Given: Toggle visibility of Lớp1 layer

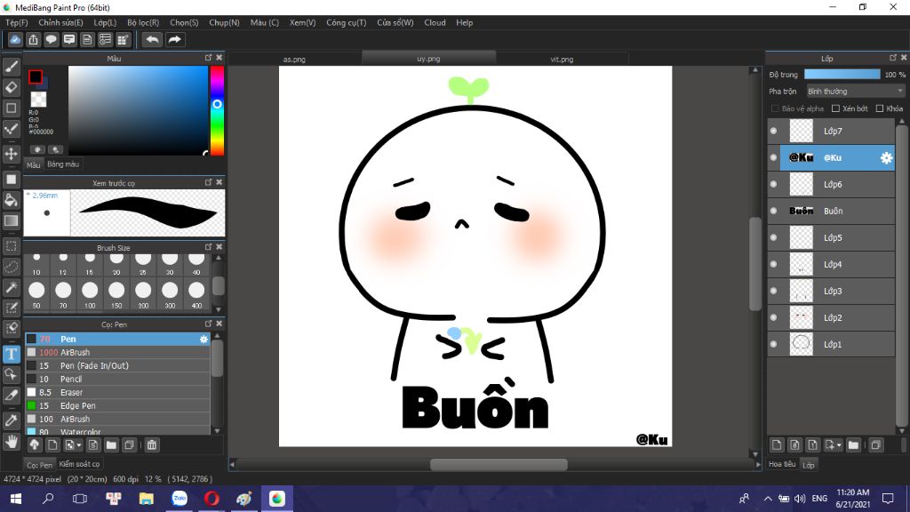Looking at the screenshot, I should pyautogui.click(x=774, y=344).
